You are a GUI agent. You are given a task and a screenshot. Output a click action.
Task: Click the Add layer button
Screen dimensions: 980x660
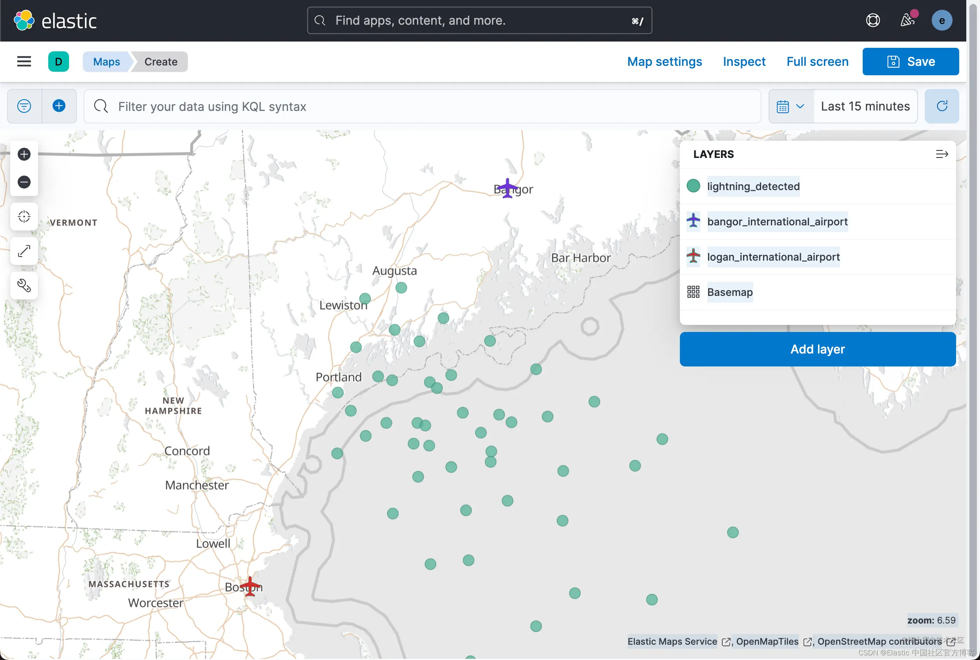(817, 349)
